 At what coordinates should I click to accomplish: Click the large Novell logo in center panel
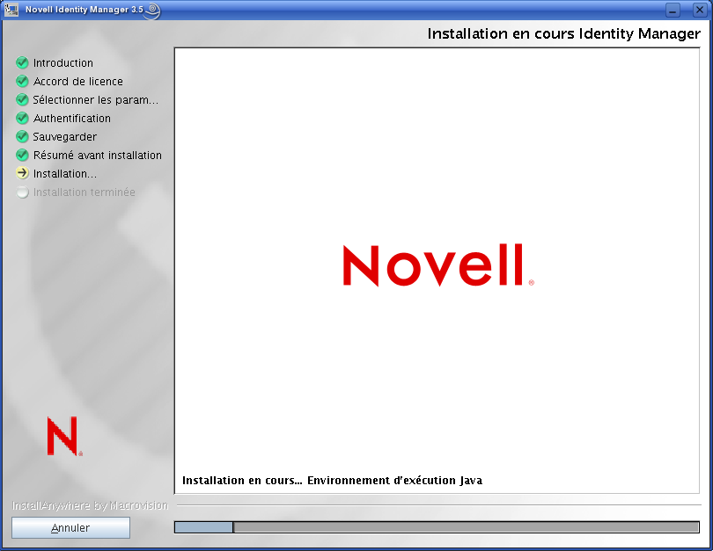coord(437,266)
